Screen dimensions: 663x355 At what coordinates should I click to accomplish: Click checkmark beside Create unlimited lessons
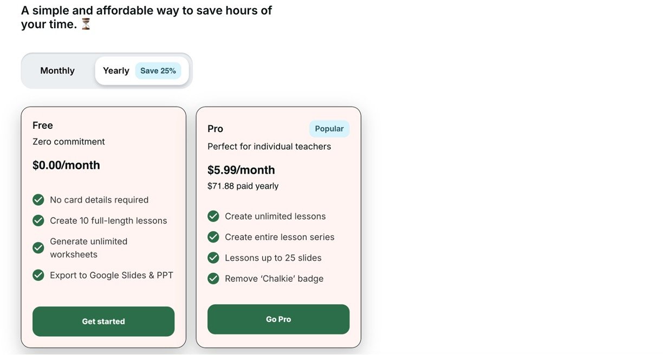click(x=213, y=216)
